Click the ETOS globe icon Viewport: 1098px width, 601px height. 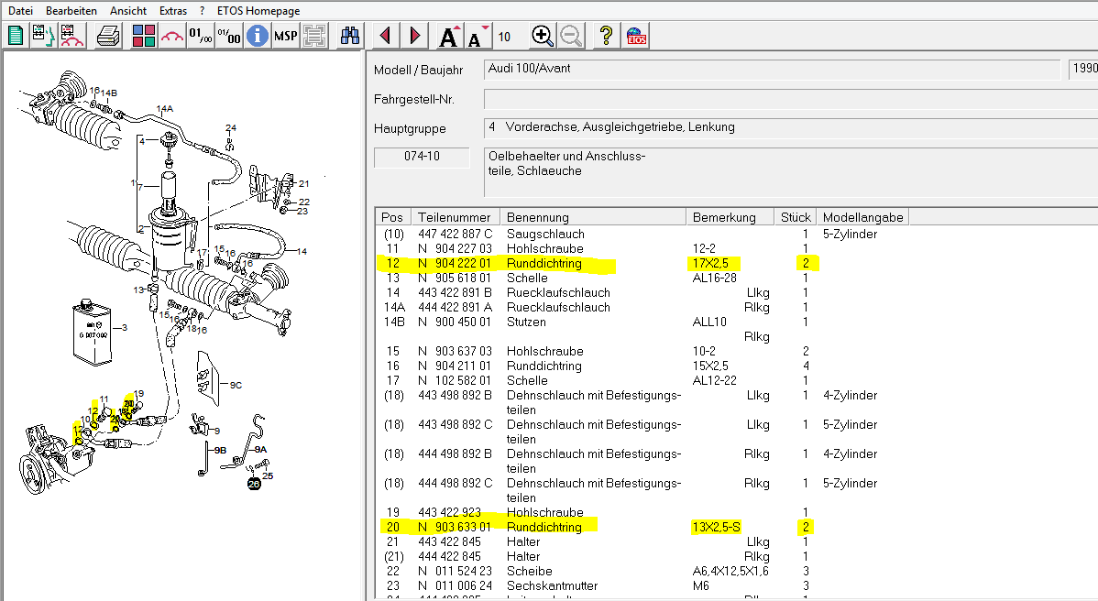coord(636,36)
